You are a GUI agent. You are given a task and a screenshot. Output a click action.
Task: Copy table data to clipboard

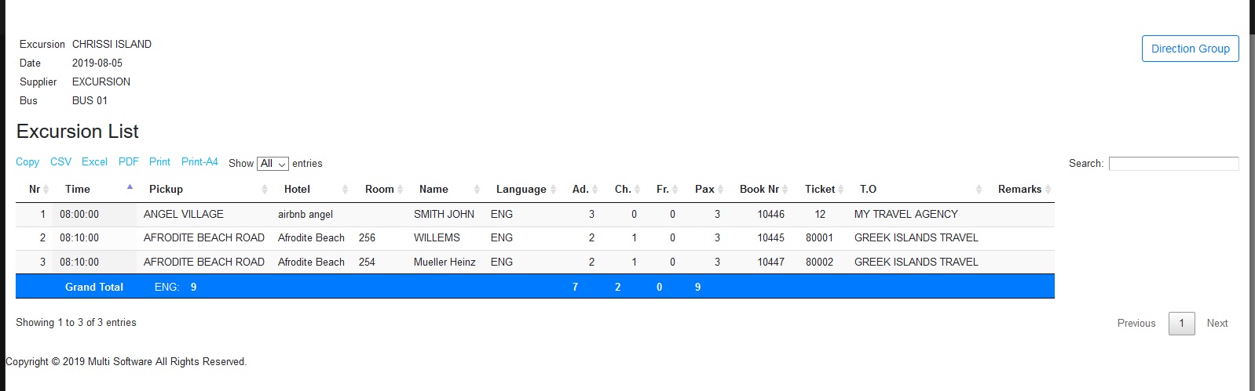pos(27,162)
